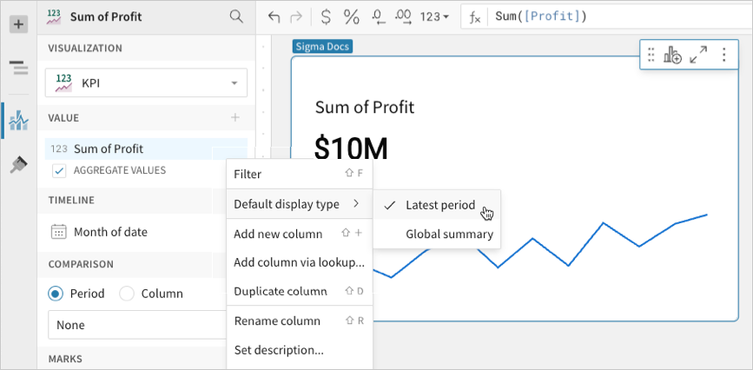
Task: Open the 123 number format dropdown
Action: (434, 17)
